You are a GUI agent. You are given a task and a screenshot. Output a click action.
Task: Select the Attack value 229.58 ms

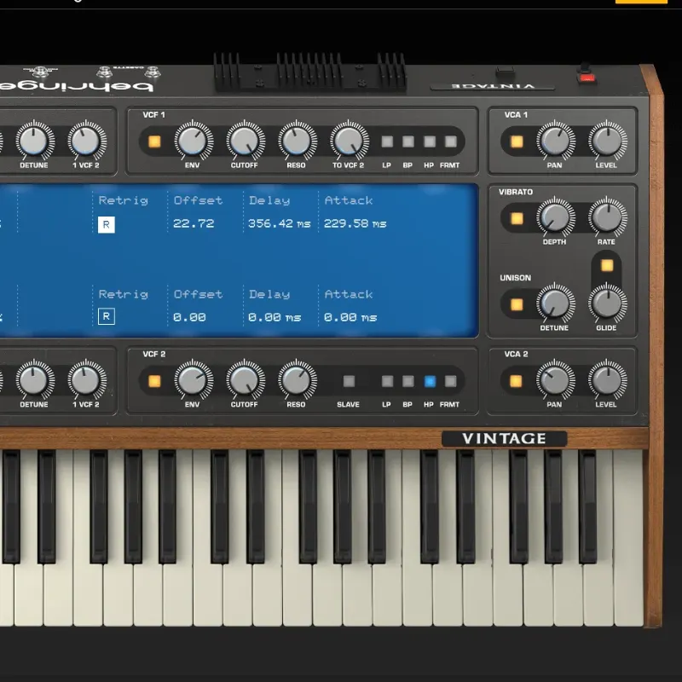355,223
